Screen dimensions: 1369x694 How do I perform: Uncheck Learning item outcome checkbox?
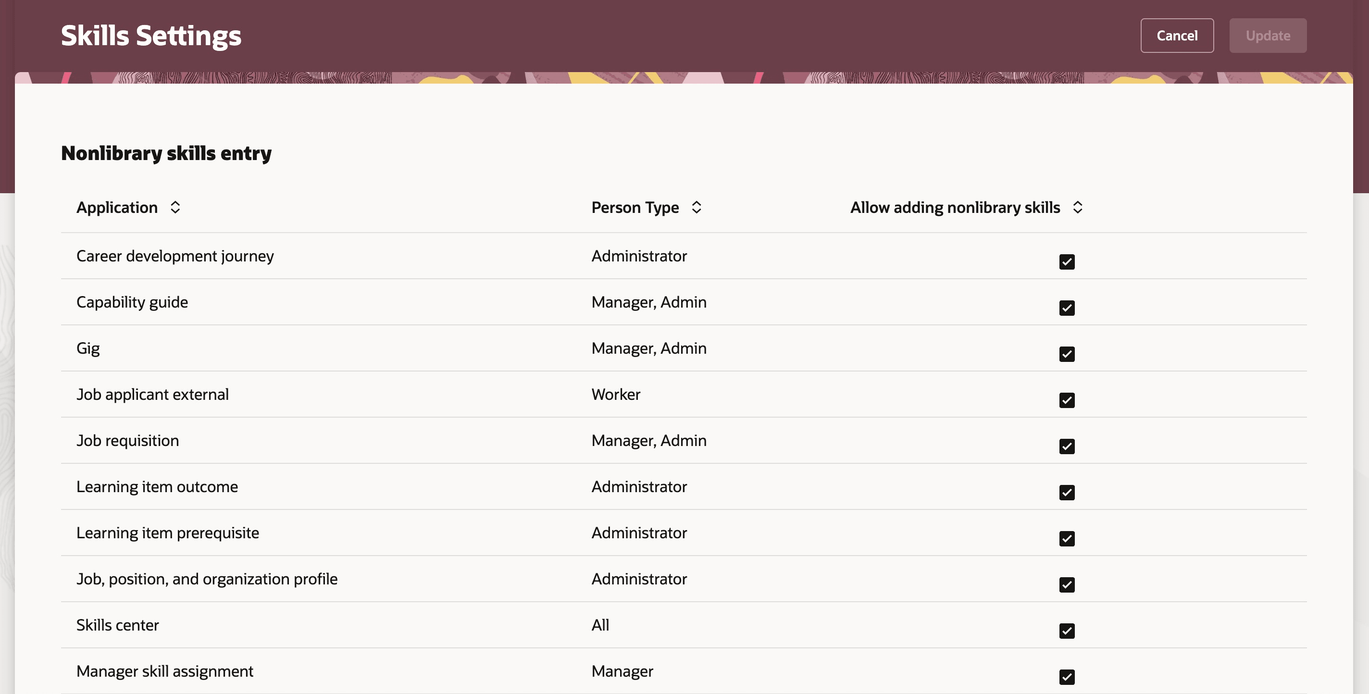(1068, 493)
